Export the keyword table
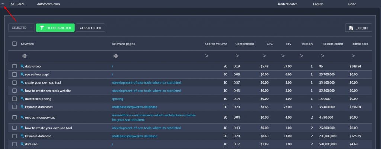This screenshot has height=149, width=381. [358, 28]
